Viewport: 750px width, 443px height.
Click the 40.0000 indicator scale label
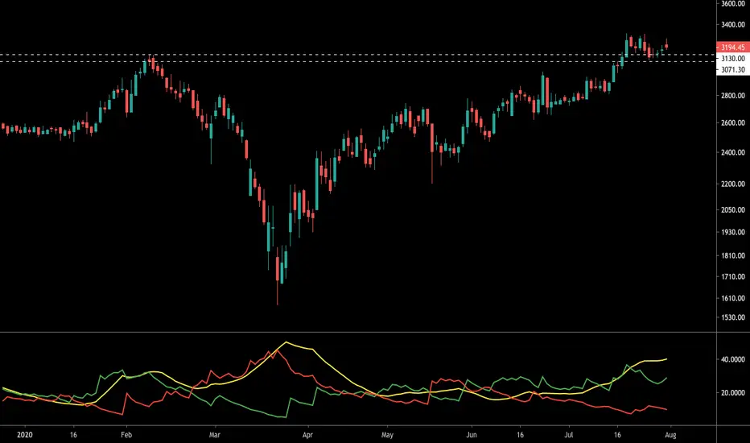pyautogui.click(x=733, y=360)
